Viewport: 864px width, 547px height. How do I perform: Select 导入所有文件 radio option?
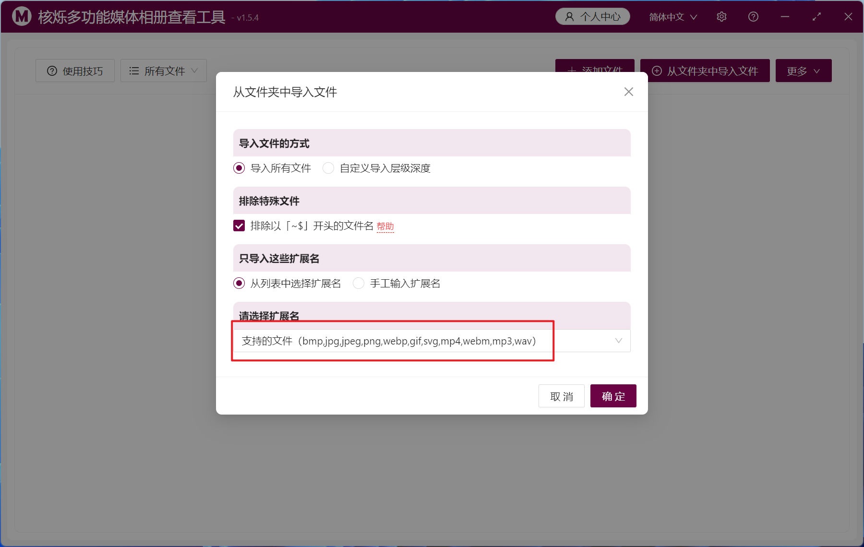point(272,168)
